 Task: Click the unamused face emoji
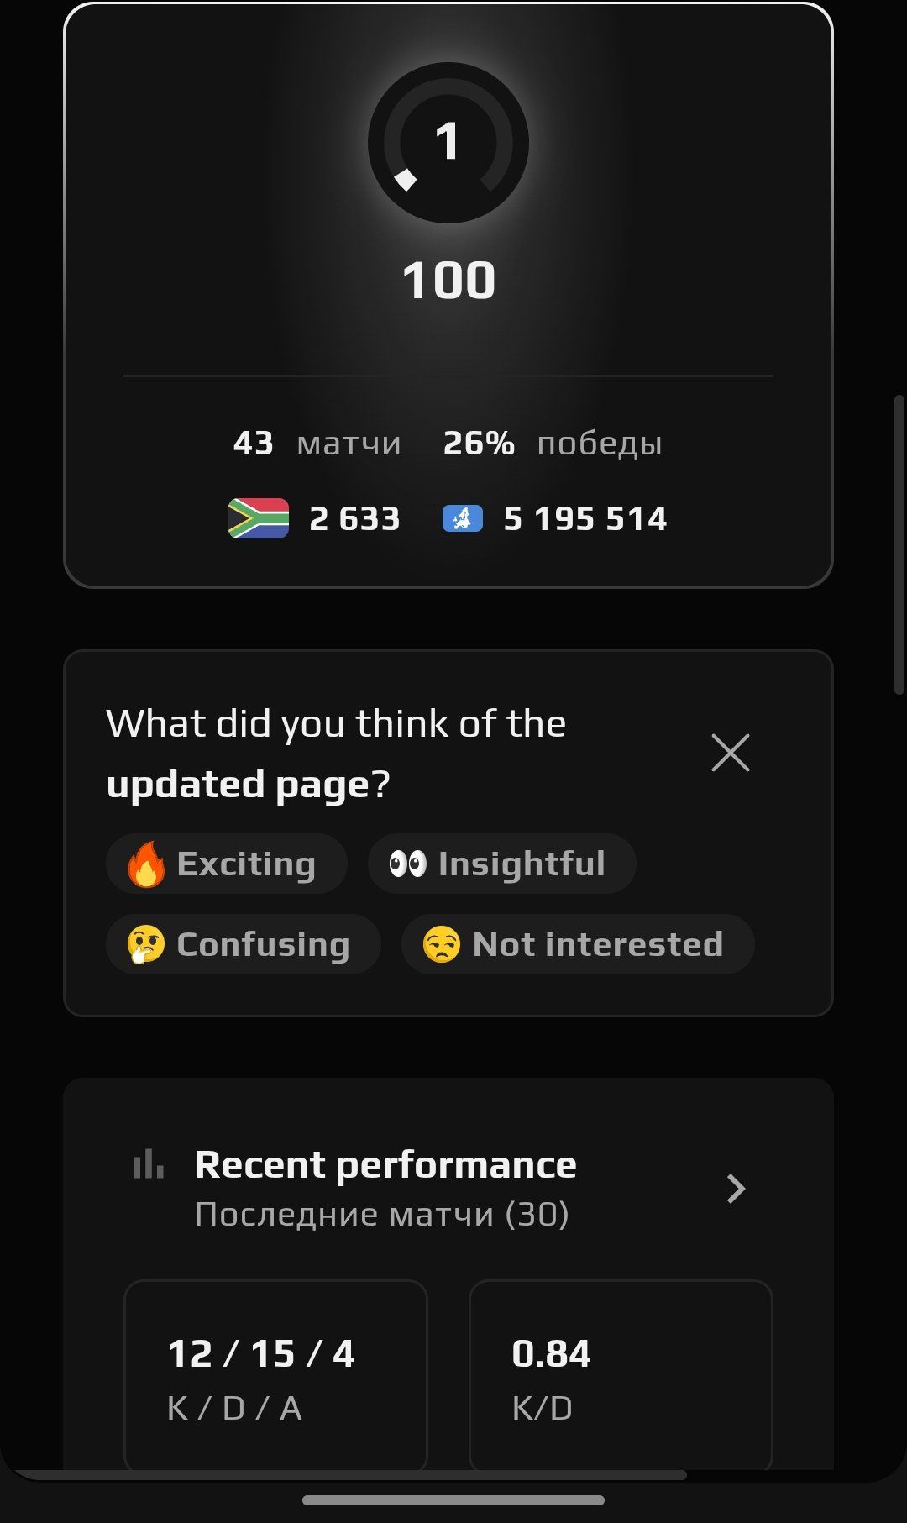coord(442,944)
